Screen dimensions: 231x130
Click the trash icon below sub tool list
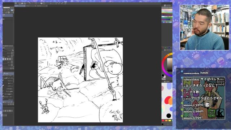[x=13, y=104]
